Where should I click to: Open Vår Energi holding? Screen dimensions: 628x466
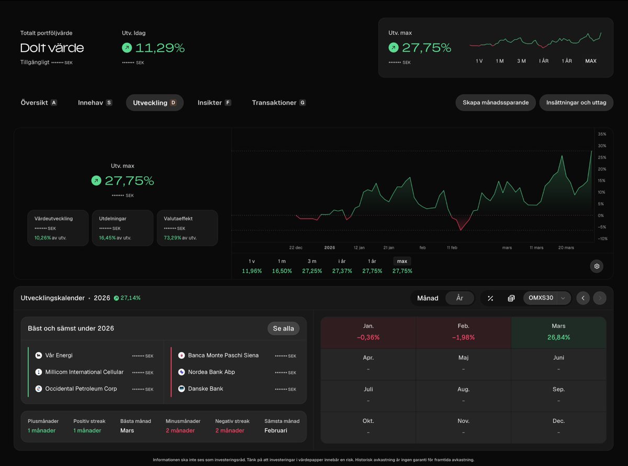tap(94, 356)
